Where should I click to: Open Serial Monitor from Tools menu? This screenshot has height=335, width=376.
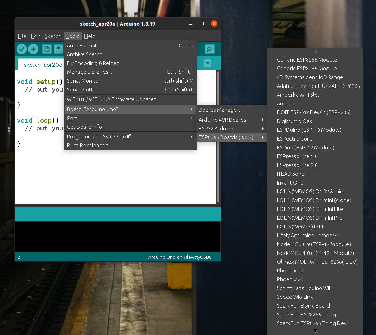pyautogui.click(x=130, y=81)
